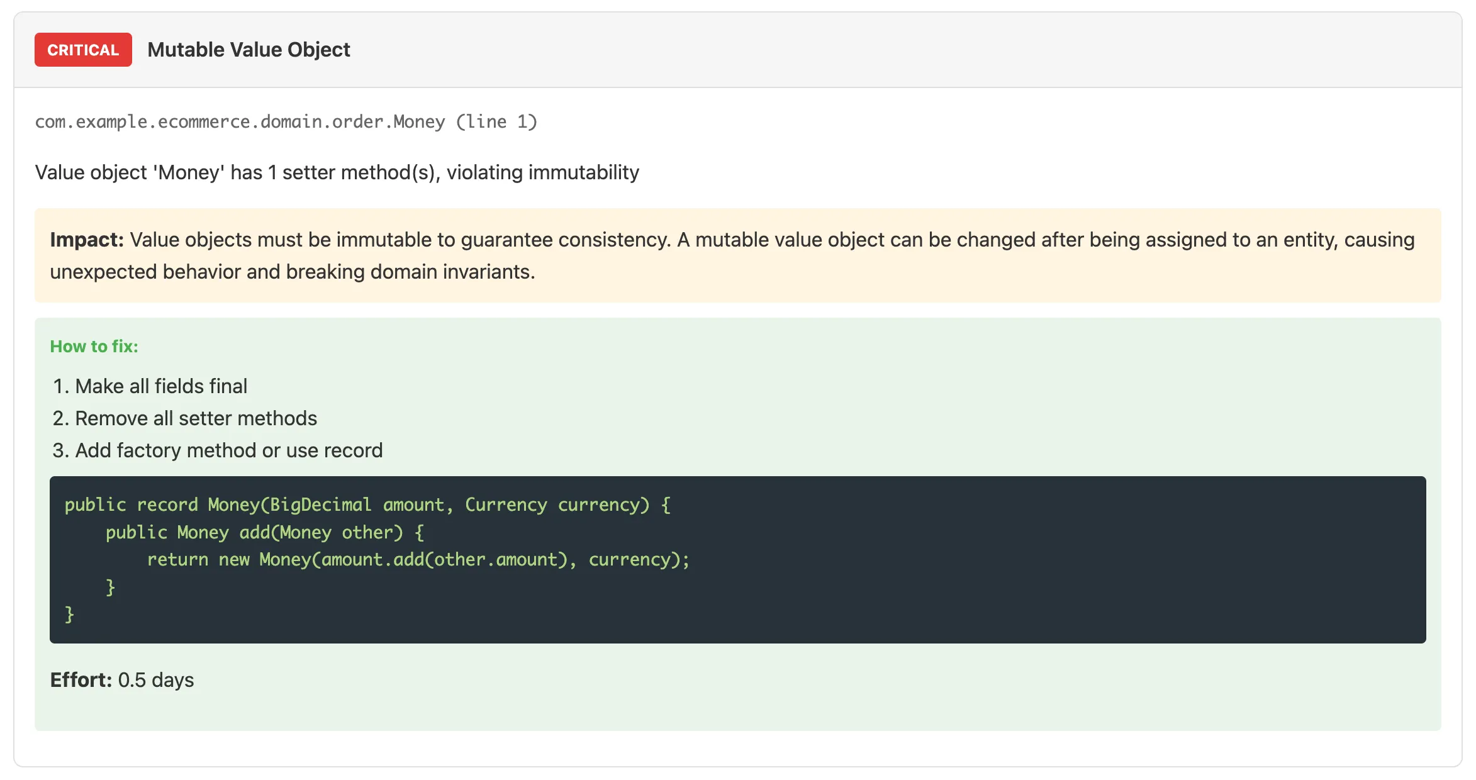Click the com.example.ecommerce.domain.order.Money file path
The image size is (1476, 780).
239,121
